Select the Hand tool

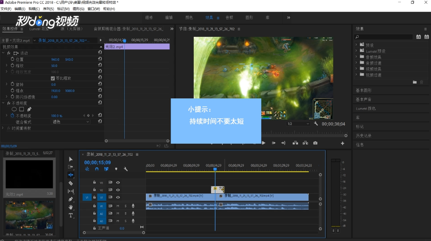tap(71, 207)
